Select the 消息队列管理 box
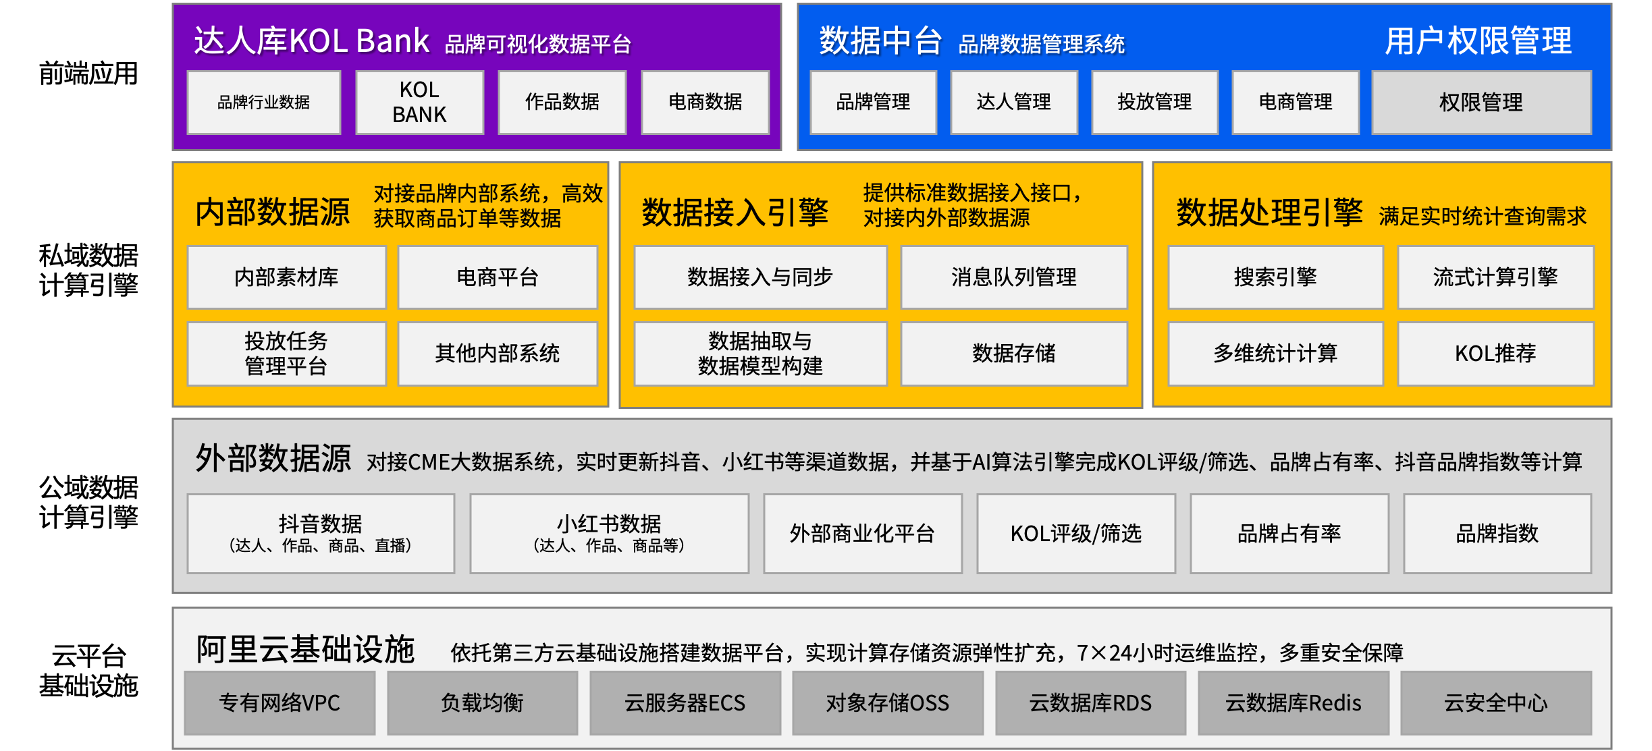Screen dimensions: 1652x751 coord(1013,277)
